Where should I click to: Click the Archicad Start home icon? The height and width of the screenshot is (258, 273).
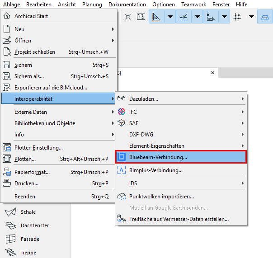(x=7, y=16)
